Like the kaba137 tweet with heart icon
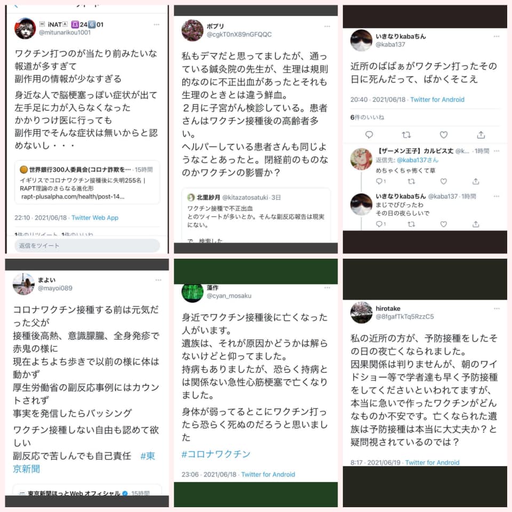 [443, 135]
